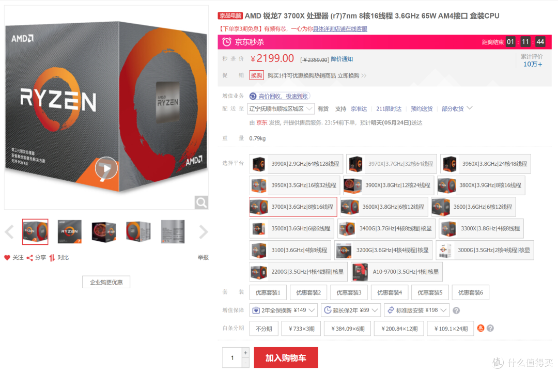Click the orange 惠 discount badge icon
Image resolution: width=558 pixels, height=374 pixels.
(481, 328)
